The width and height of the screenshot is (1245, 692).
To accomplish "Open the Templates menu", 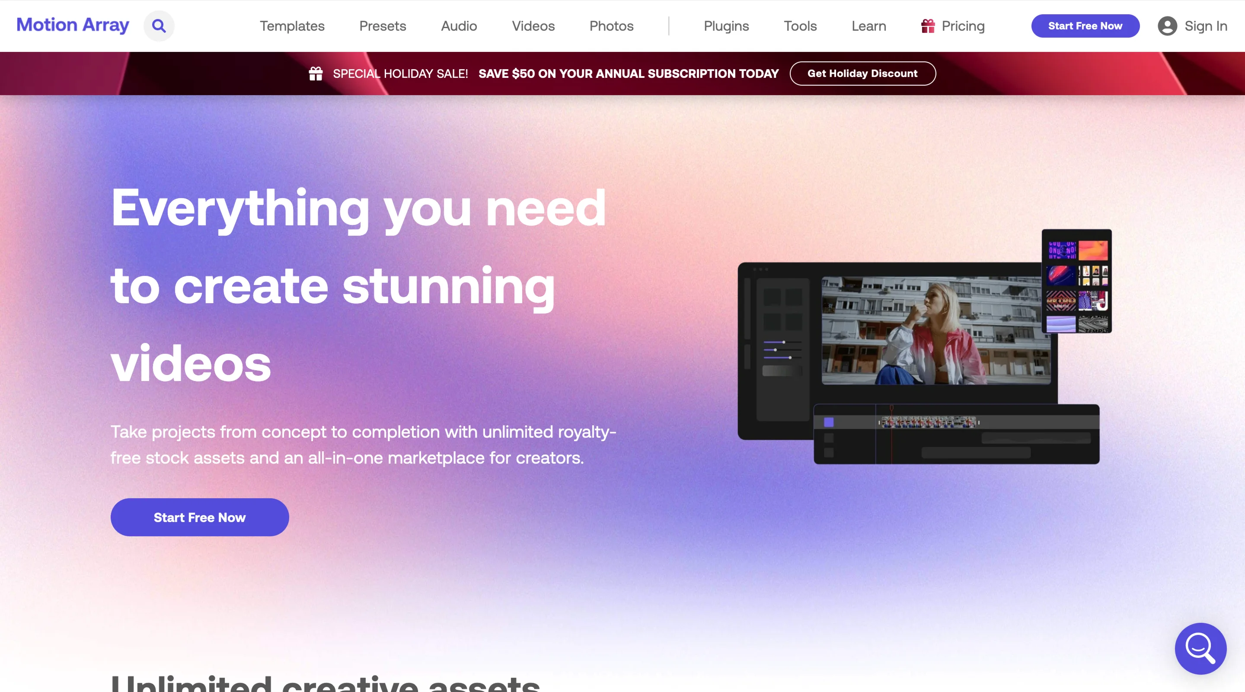I will (x=292, y=26).
